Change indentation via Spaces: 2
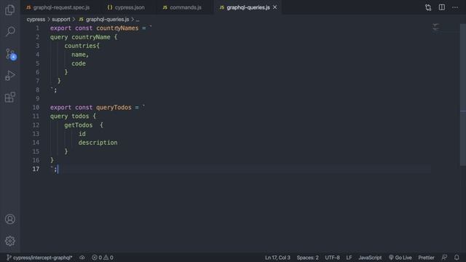The width and height of the screenshot is (466, 262). 307,258
